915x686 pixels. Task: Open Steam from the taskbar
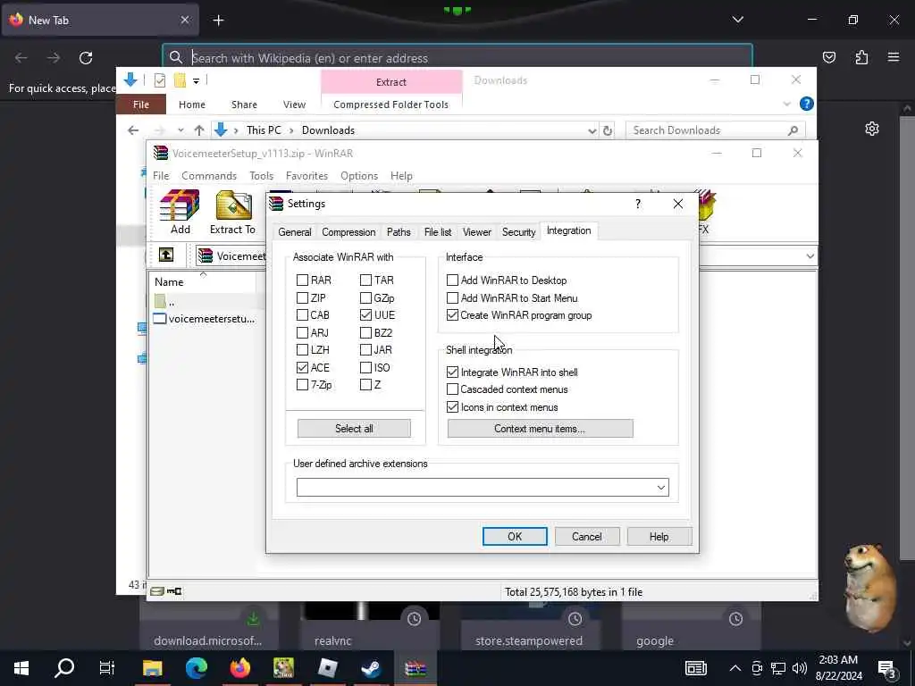click(371, 668)
